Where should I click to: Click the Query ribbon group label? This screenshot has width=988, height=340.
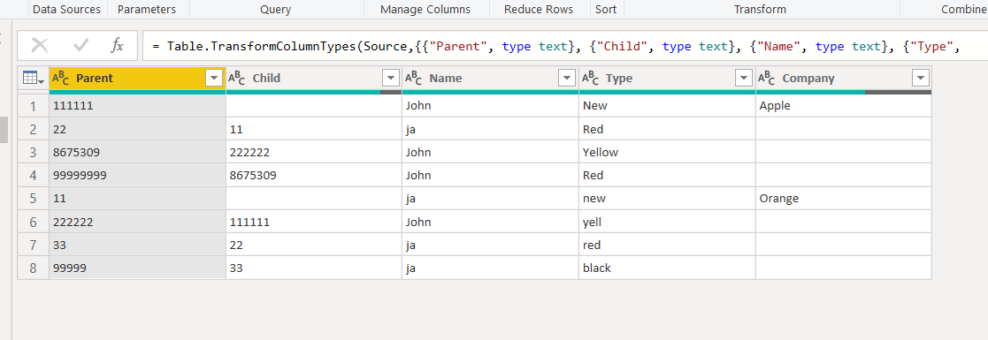tap(275, 10)
